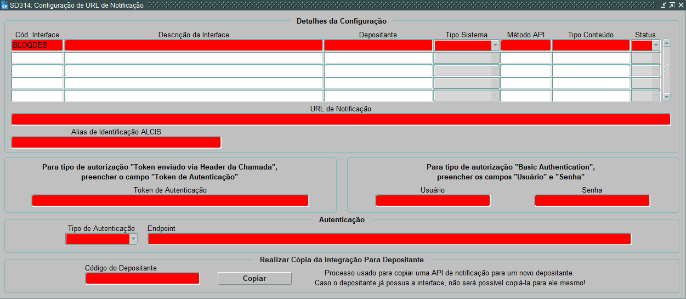Click the scrollbar thumb of configuration list
Image resolution: width=686 pixels, height=299 pixels.
tap(667, 70)
